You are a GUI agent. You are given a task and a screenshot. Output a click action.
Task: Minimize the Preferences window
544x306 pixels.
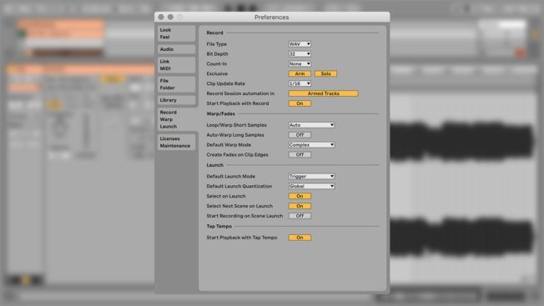(170, 17)
